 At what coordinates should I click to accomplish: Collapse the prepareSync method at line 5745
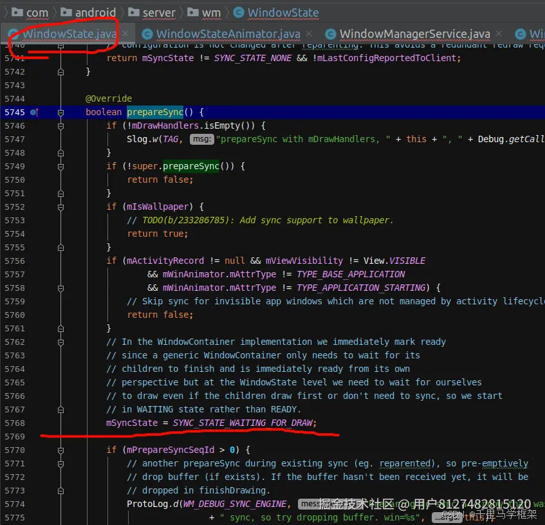pyautogui.click(x=61, y=113)
